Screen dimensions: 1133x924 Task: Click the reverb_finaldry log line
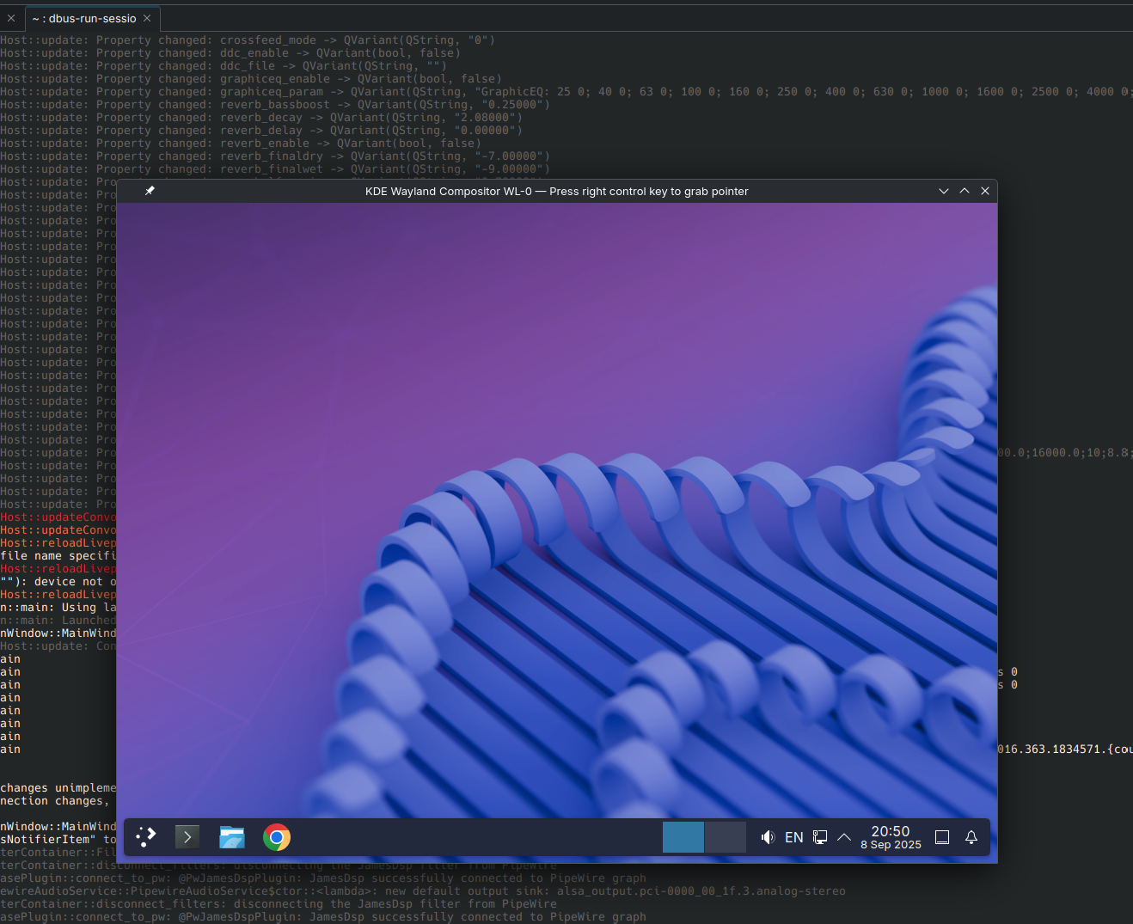pyautogui.click(x=275, y=156)
